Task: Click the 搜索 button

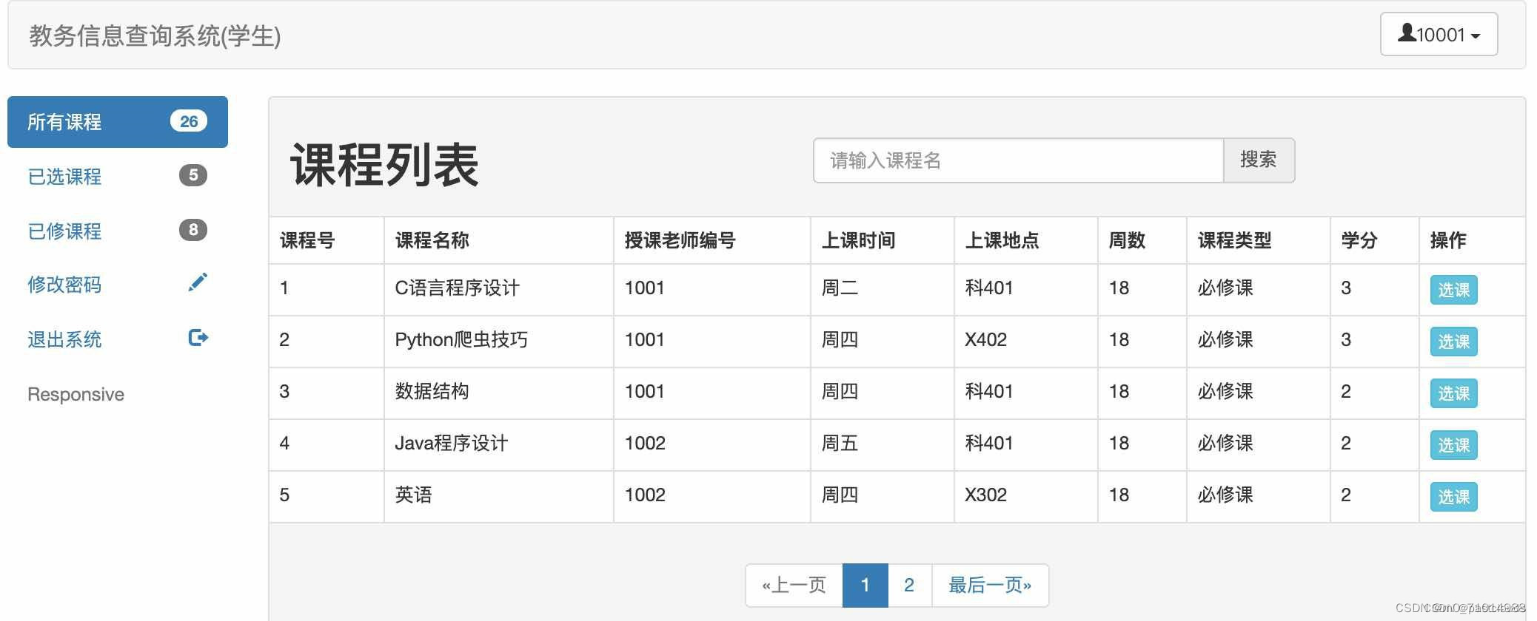Action: tap(1259, 160)
